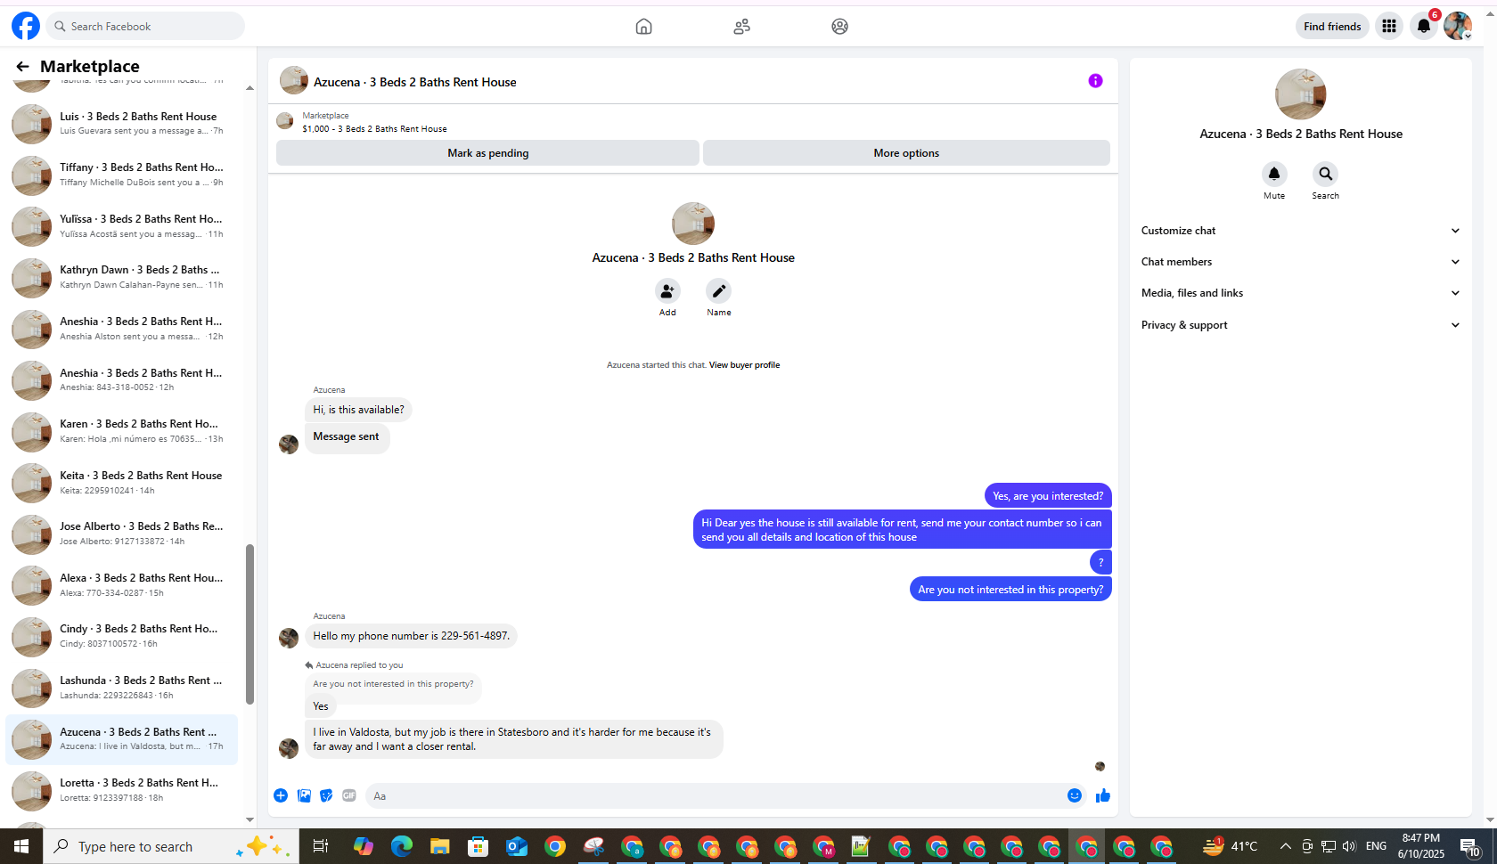Open the Friends icon in top navigation

pyautogui.click(x=741, y=27)
